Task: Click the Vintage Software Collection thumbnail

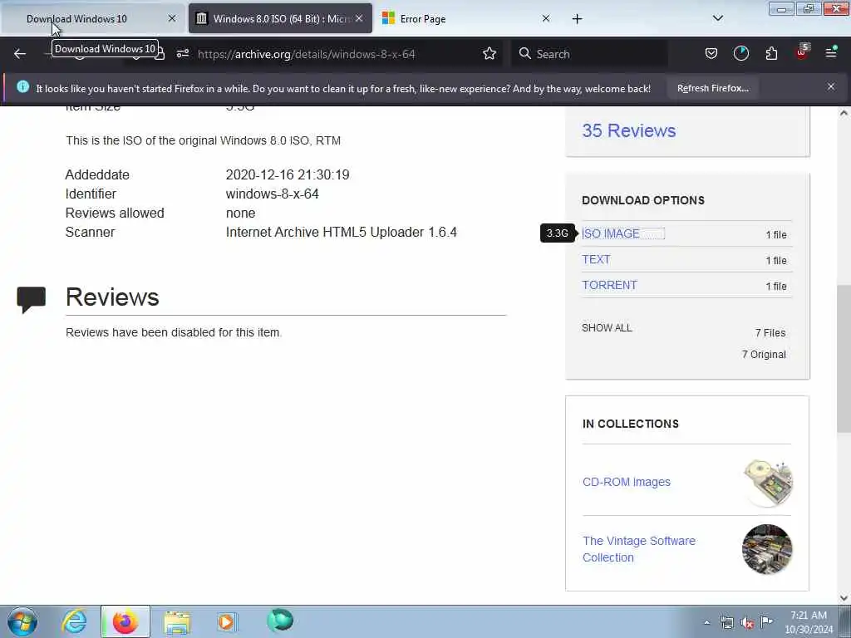Action: [x=767, y=549]
